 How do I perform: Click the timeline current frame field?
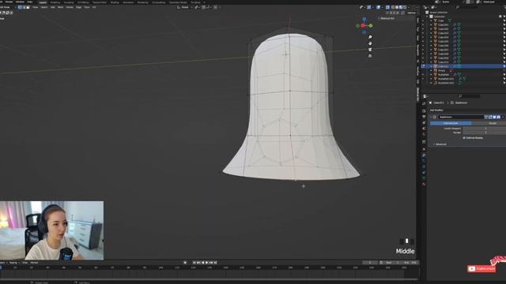(370, 263)
